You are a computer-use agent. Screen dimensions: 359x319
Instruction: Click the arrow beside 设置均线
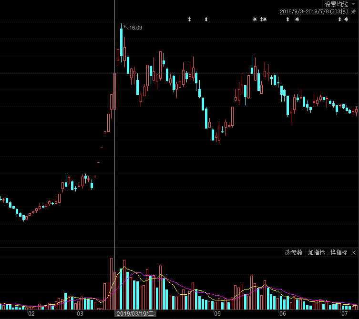353,4
